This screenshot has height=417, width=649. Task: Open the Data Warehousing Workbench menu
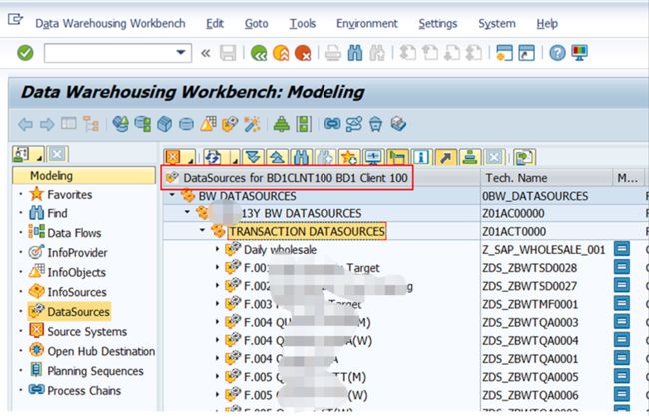pos(110,24)
